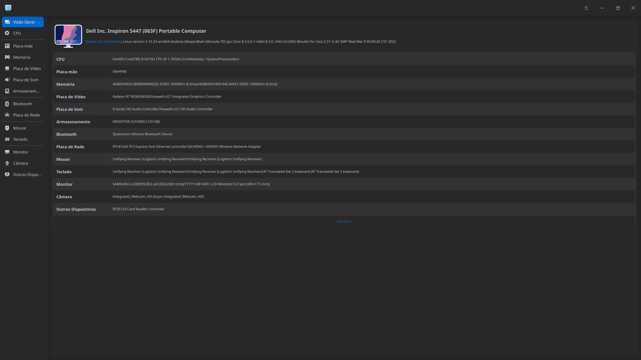Click the Device Manager app icon in title bar

8,8
